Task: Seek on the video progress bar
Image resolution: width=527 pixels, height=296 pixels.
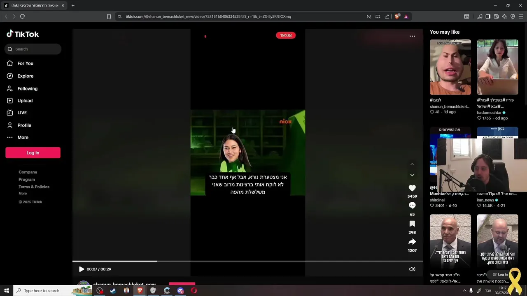Action: [248, 261]
